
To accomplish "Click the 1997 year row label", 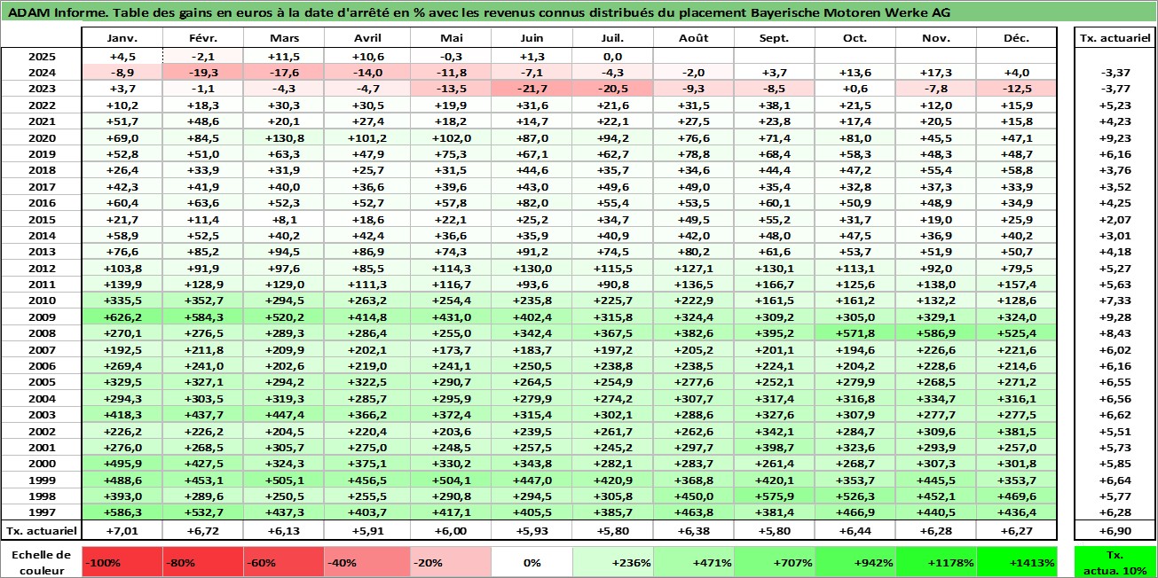I will (x=42, y=512).
